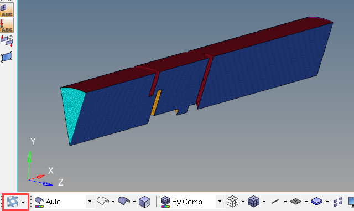Select the shaded elements cube icon
354x211 pixels.
point(253,201)
